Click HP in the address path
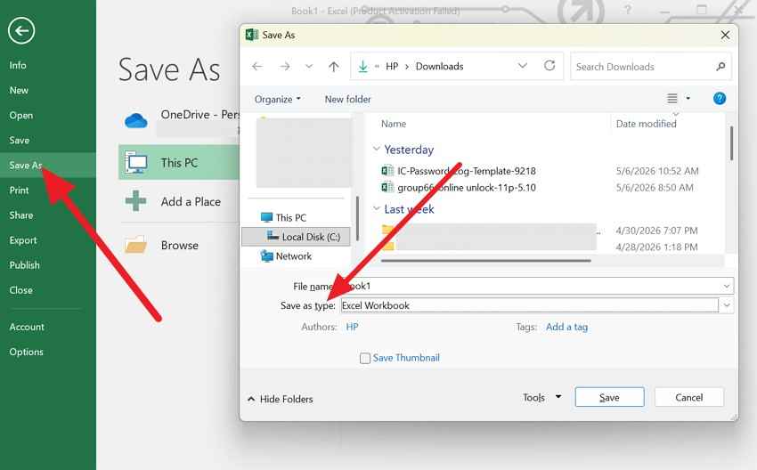This screenshot has width=757, height=470. pyautogui.click(x=392, y=66)
